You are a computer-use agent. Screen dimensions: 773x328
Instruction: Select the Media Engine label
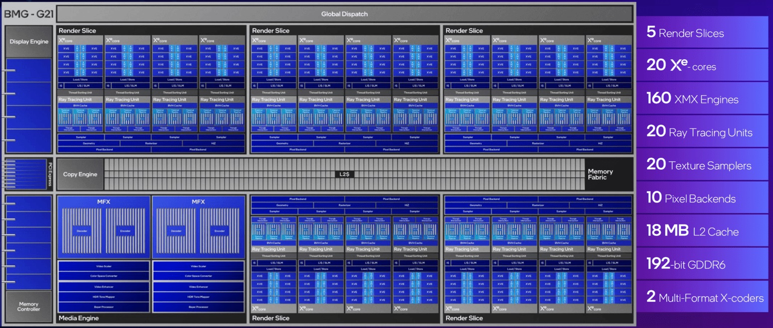tap(78, 318)
